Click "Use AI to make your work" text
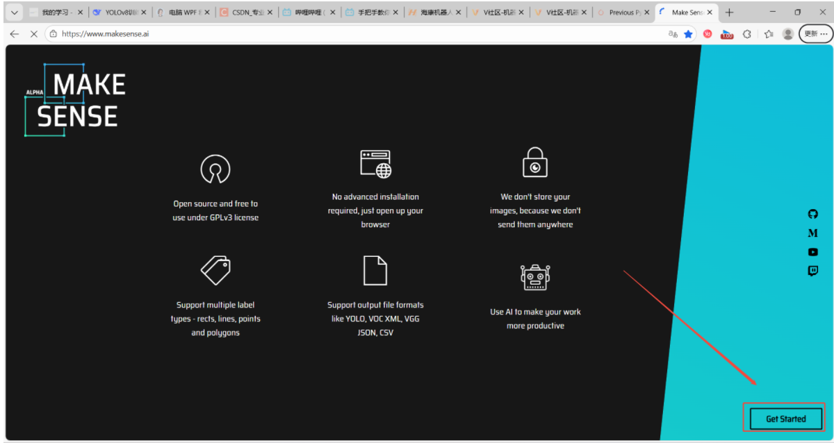The width and height of the screenshot is (834, 443). pyautogui.click(x=535, y=319)
